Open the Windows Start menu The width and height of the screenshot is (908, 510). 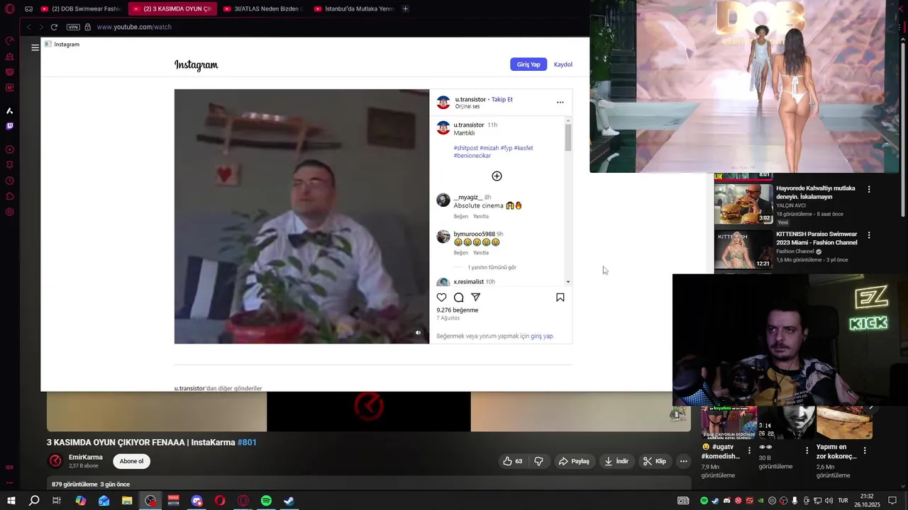click(11, 501)
